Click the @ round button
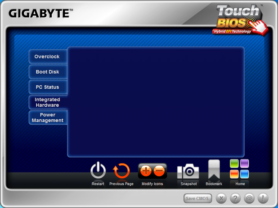Screen dimensions: 278x208 [x=249, y=198]
